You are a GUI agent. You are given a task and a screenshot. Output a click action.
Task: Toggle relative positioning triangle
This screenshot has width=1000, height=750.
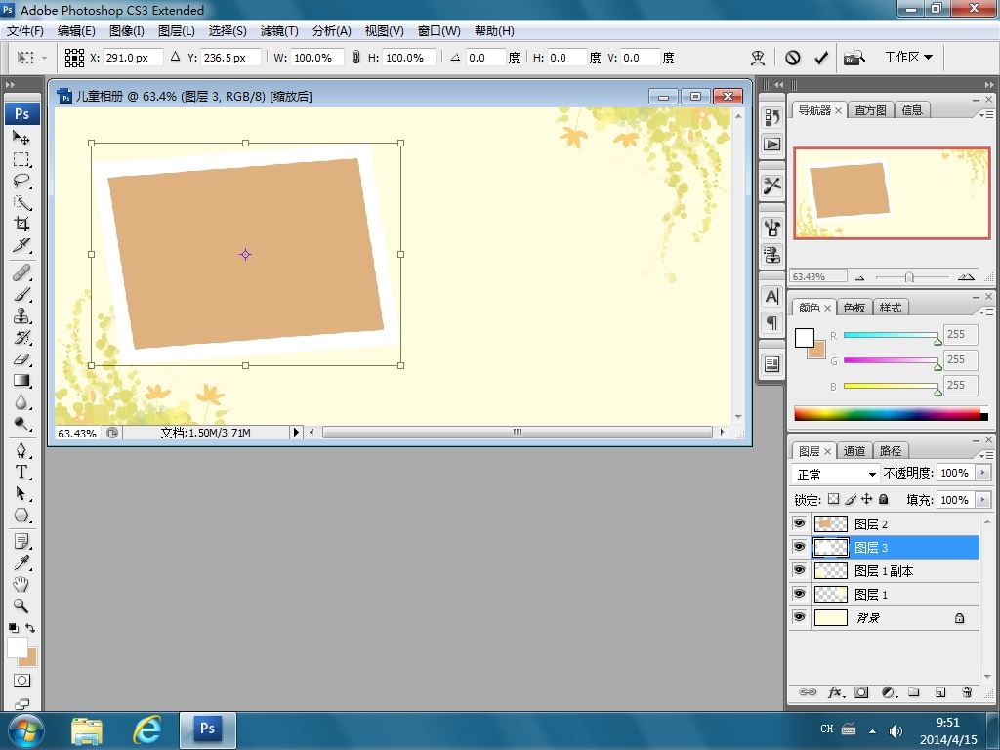pyautogui.click(x=176, y=57)
